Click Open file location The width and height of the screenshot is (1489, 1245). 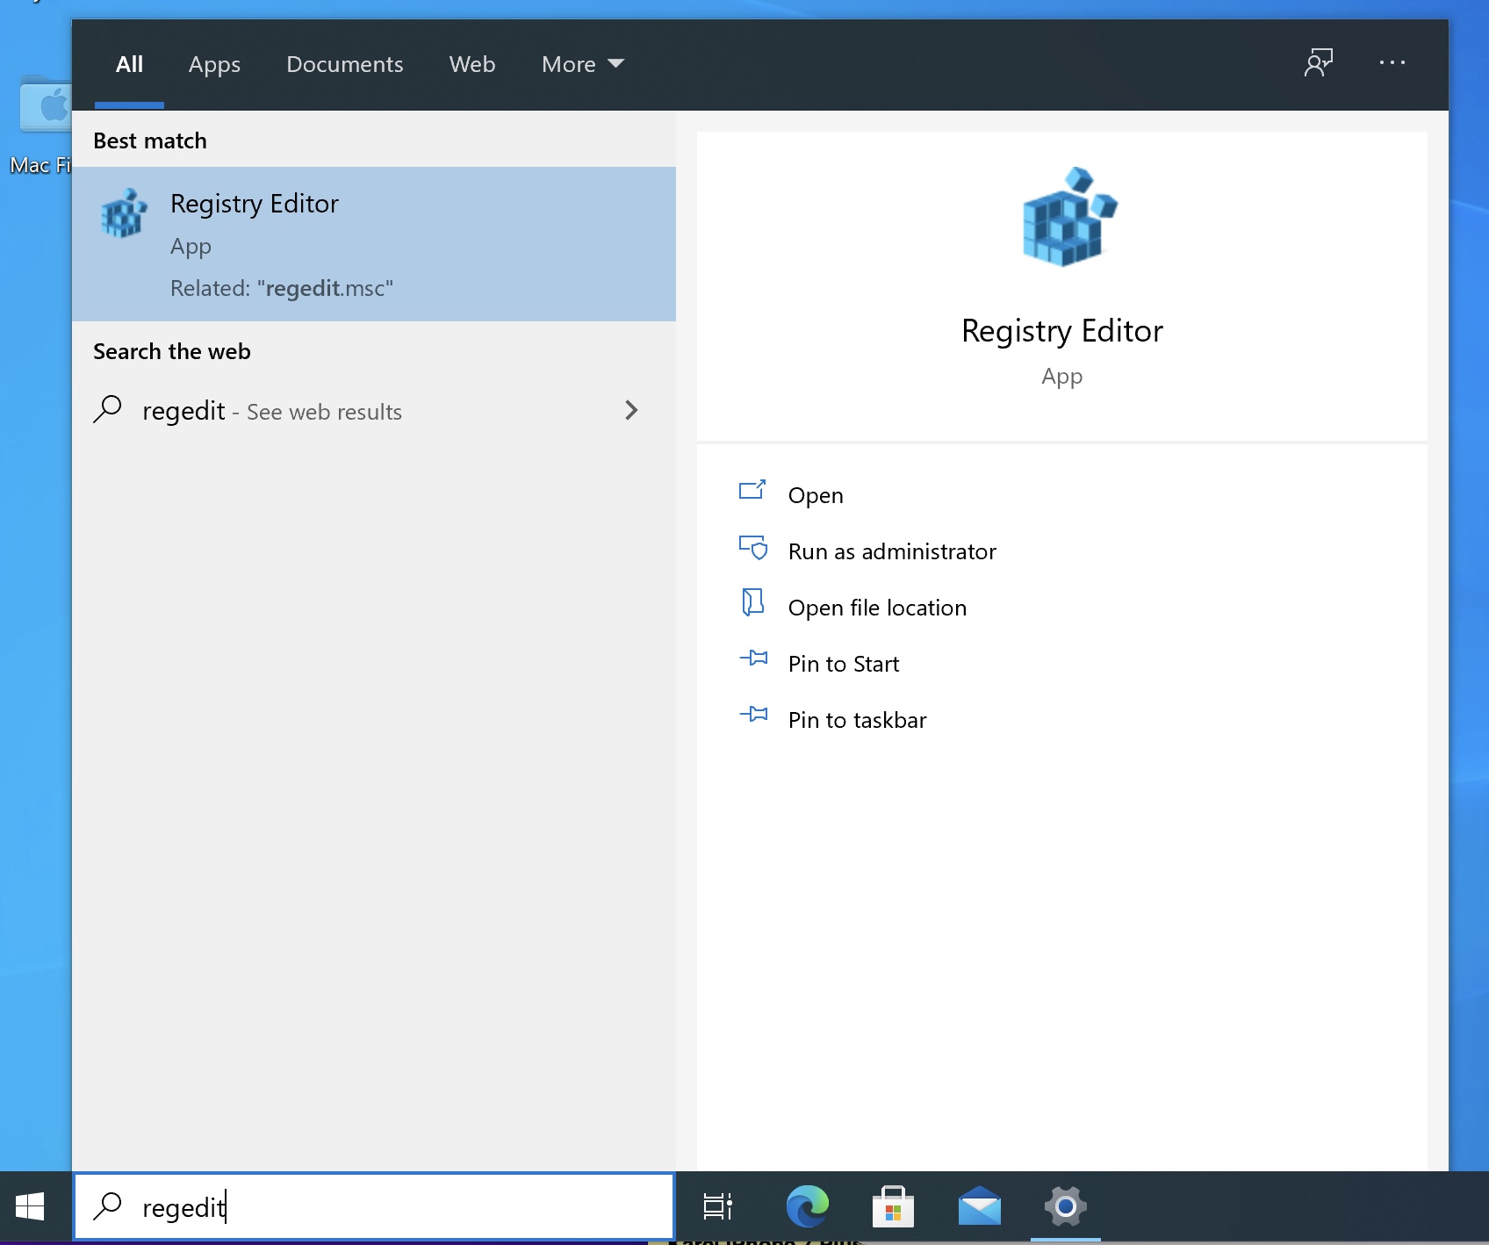(x=876, y=608)
